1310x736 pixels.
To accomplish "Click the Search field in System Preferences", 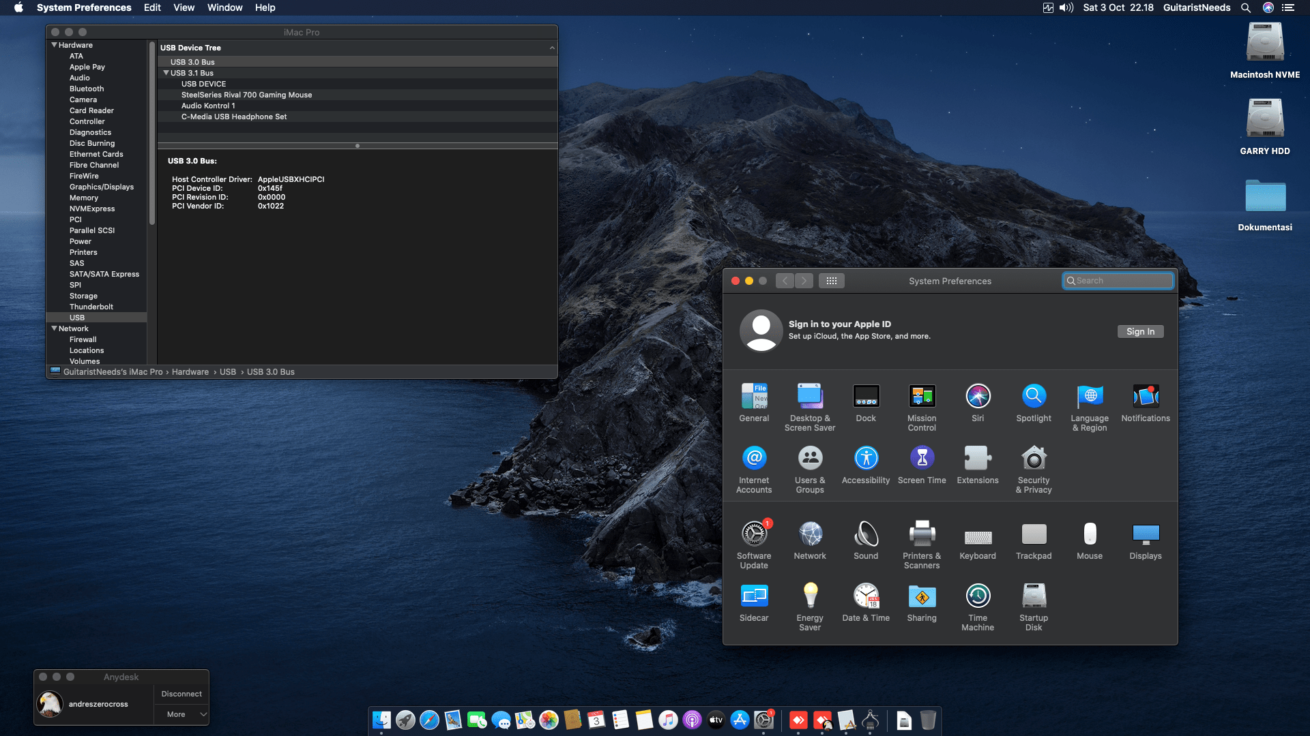I will [1118, 281].
